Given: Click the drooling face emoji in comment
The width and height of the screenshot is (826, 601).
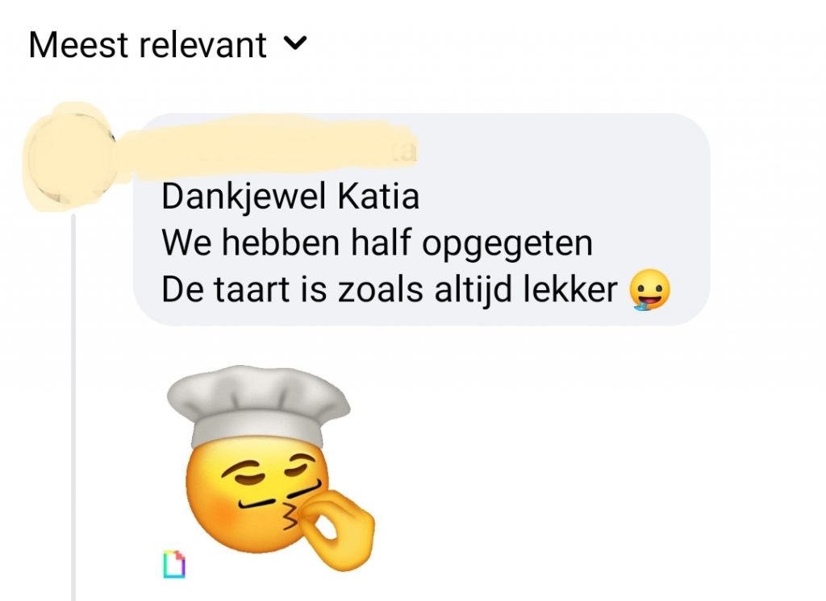Looking at the screenshot, I should (650, 289).
